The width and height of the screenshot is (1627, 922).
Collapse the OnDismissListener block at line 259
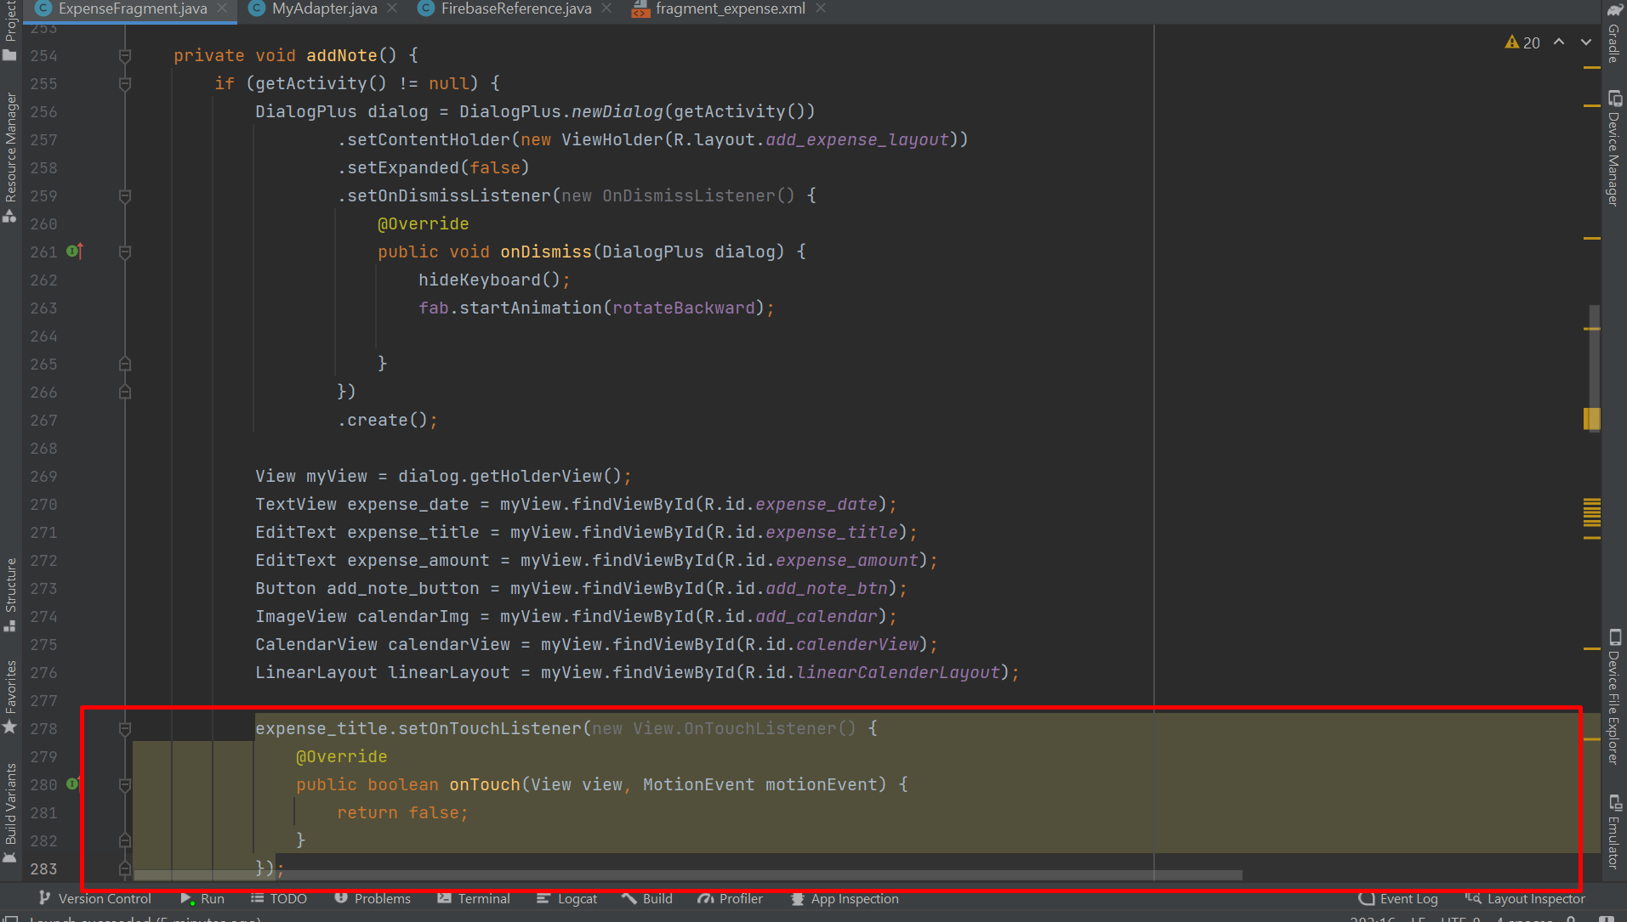pyautogui.click(x=125, y=196)
